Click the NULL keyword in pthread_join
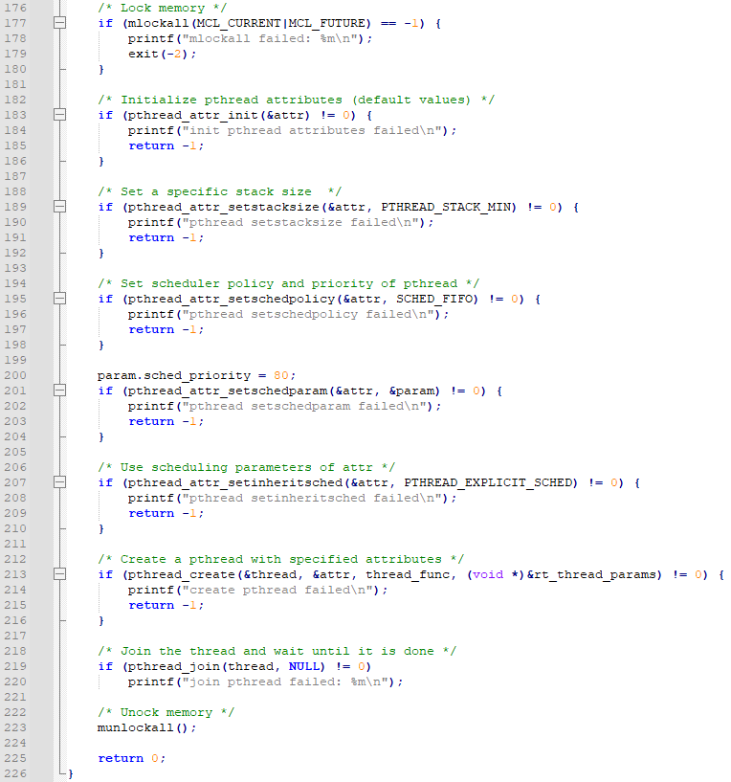 tap(307, 666)
